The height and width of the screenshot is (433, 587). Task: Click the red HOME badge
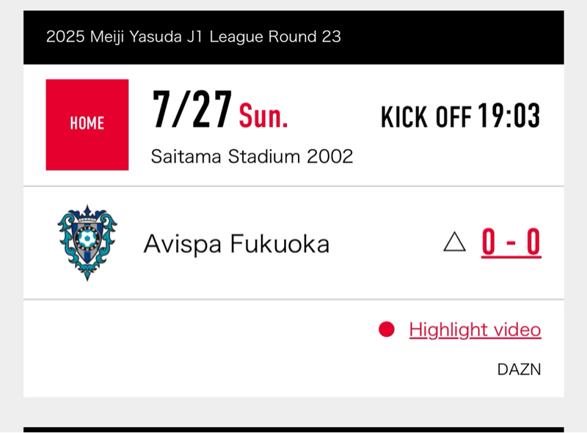[x=87, y=125]
